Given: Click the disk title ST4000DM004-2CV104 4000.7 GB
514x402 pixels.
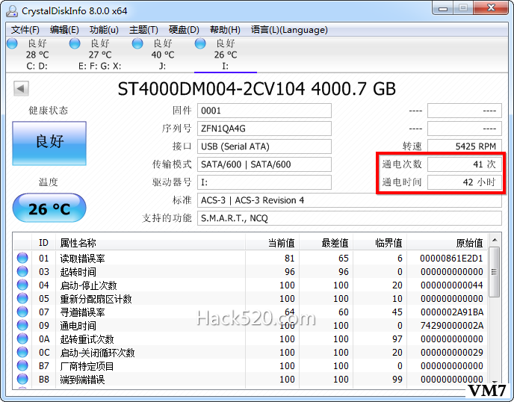Looking at the screenshot, I should pyautogui.click(x=257, y=89).
